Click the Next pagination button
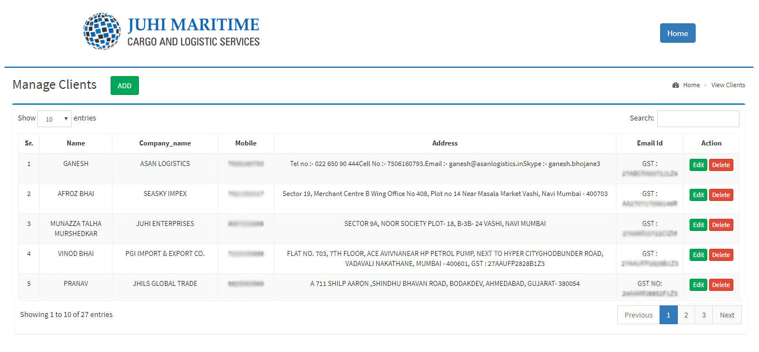 [727, 315]
